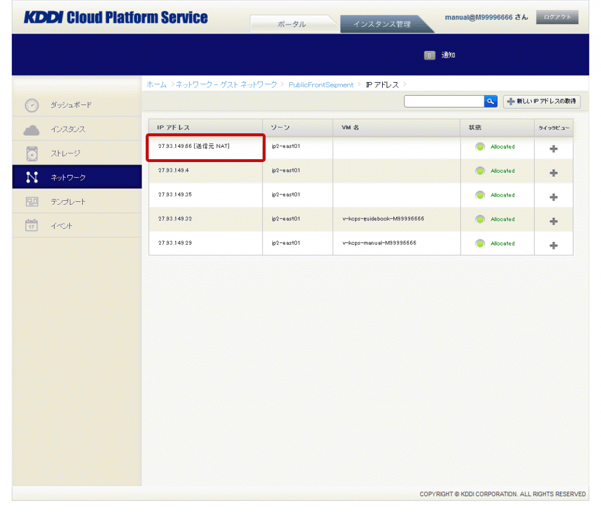Select IP address 27.93.149.29
The height and width of the screenshot is (512, 601).
click(x=175, y=242)
